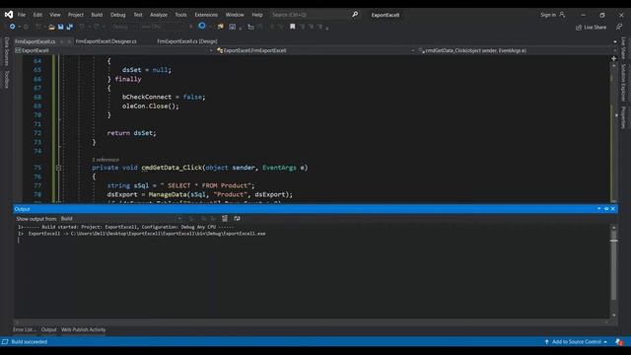Open the Project menu
The height and width of the screenshot is (355, 631).
pyautogui.click(x=76, y=15)
